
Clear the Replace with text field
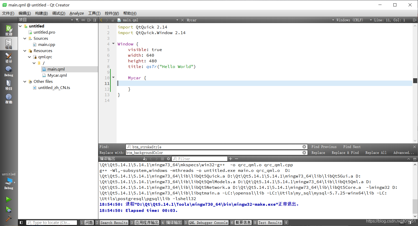click(x=304, y=153)
